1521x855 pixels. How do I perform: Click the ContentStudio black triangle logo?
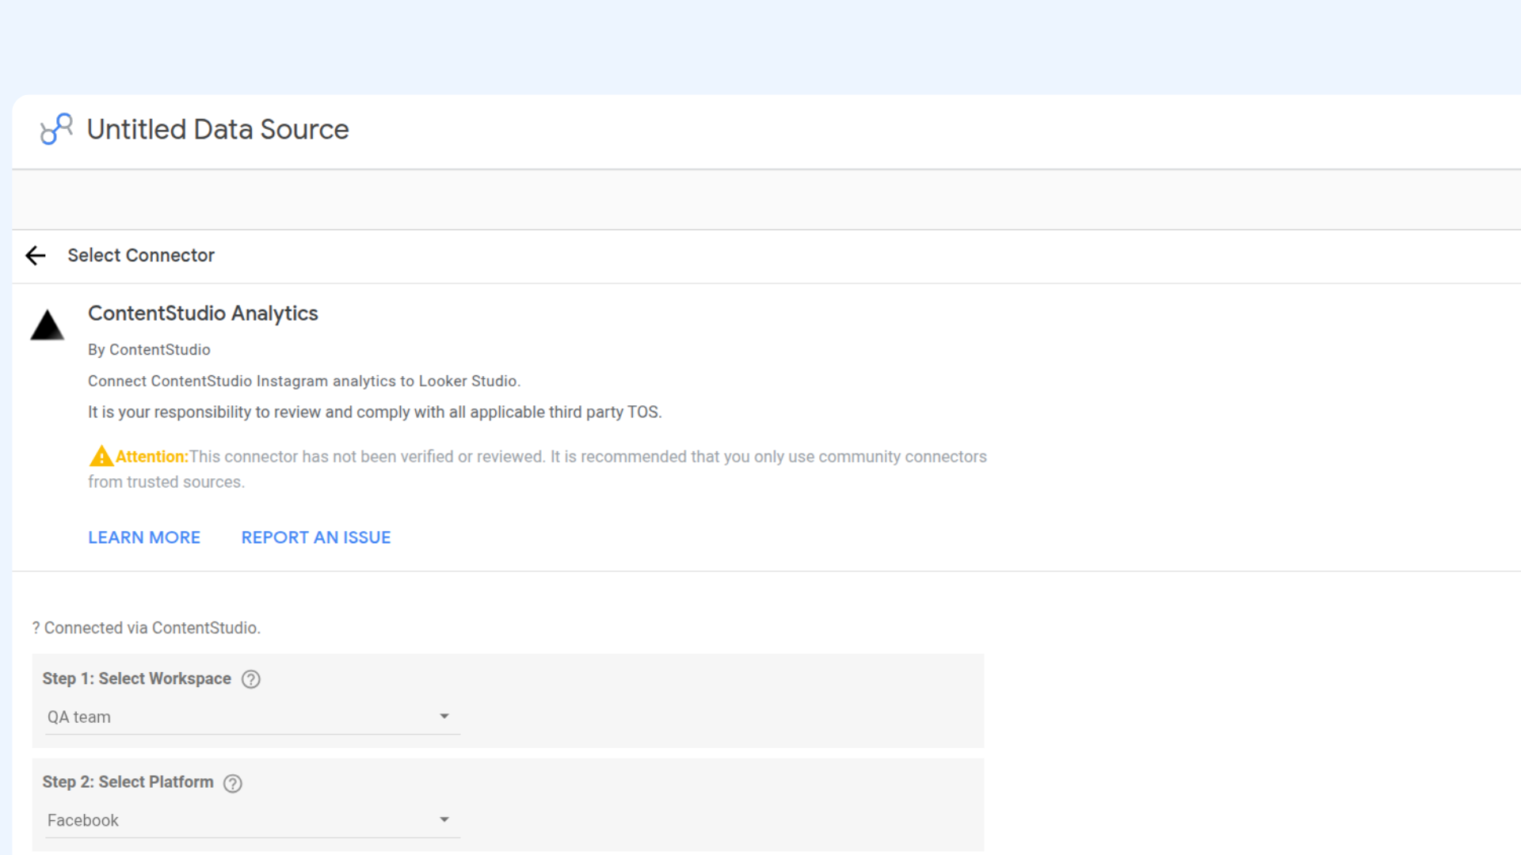click(x=48, y=325)
